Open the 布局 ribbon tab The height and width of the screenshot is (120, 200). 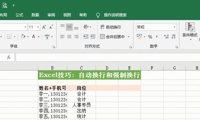[3, 15]
